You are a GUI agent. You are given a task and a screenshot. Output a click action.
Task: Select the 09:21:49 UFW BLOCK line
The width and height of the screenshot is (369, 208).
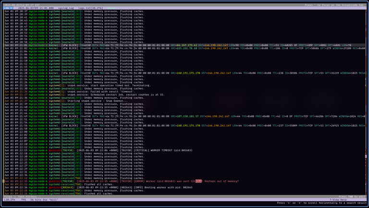click(x=184, y=116)
